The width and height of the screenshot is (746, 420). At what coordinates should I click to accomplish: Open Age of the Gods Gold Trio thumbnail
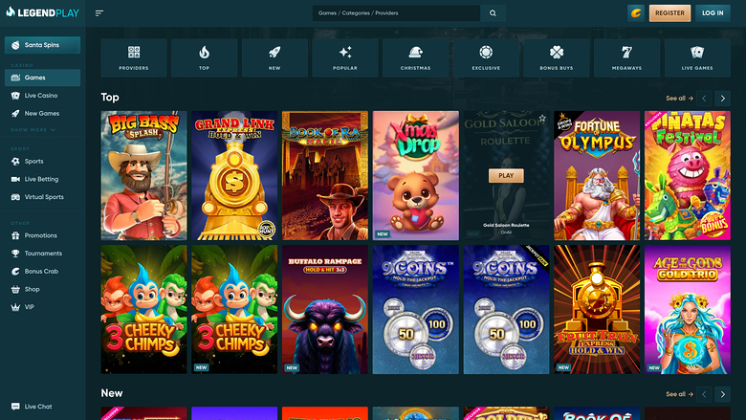688,310
